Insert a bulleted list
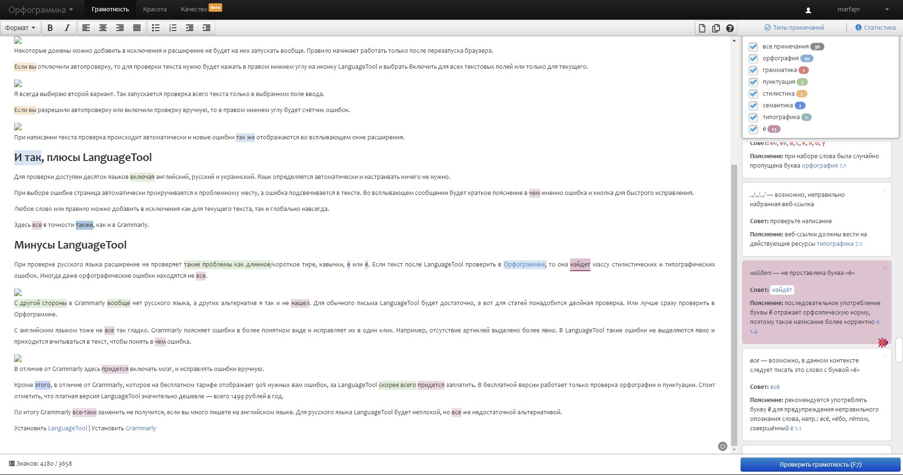 tap(156, 28)
